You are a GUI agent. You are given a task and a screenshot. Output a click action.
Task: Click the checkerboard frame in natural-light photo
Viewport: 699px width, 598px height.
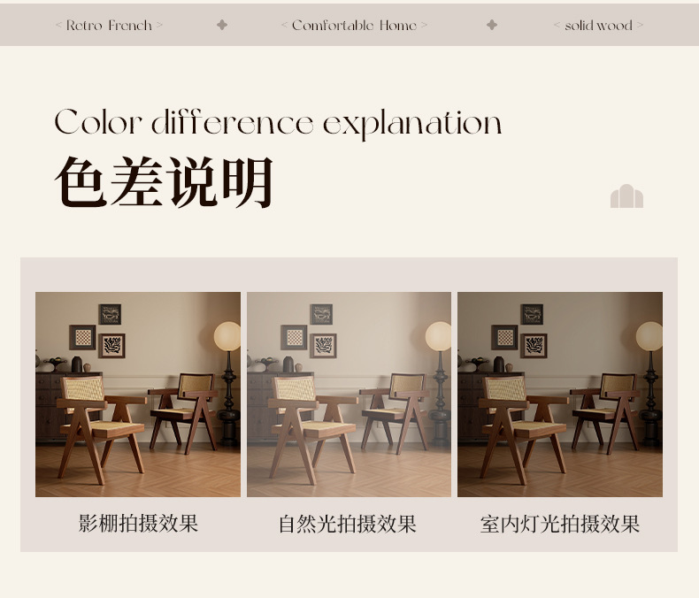(294, 337)
